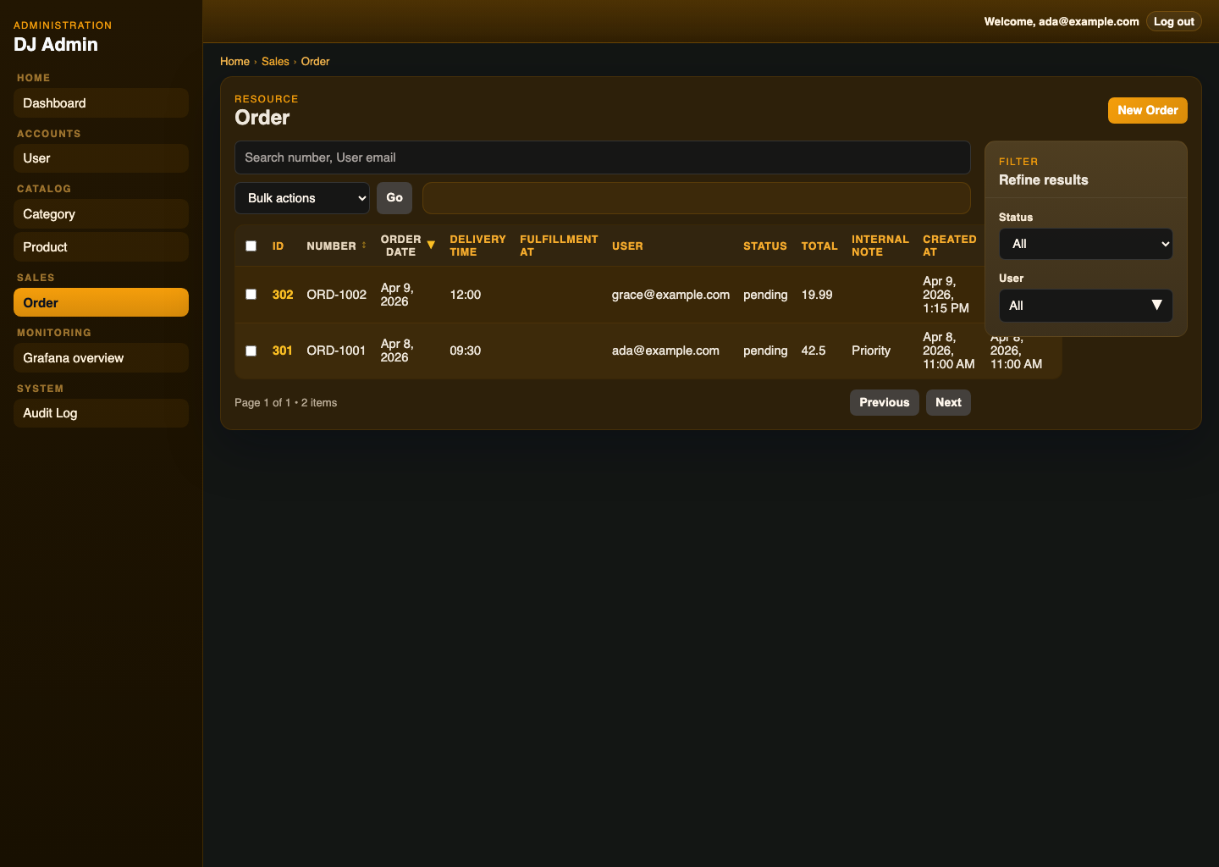Check the checkbox for order 302
Screen dimensions: 1219x867
tap(251, 294)
